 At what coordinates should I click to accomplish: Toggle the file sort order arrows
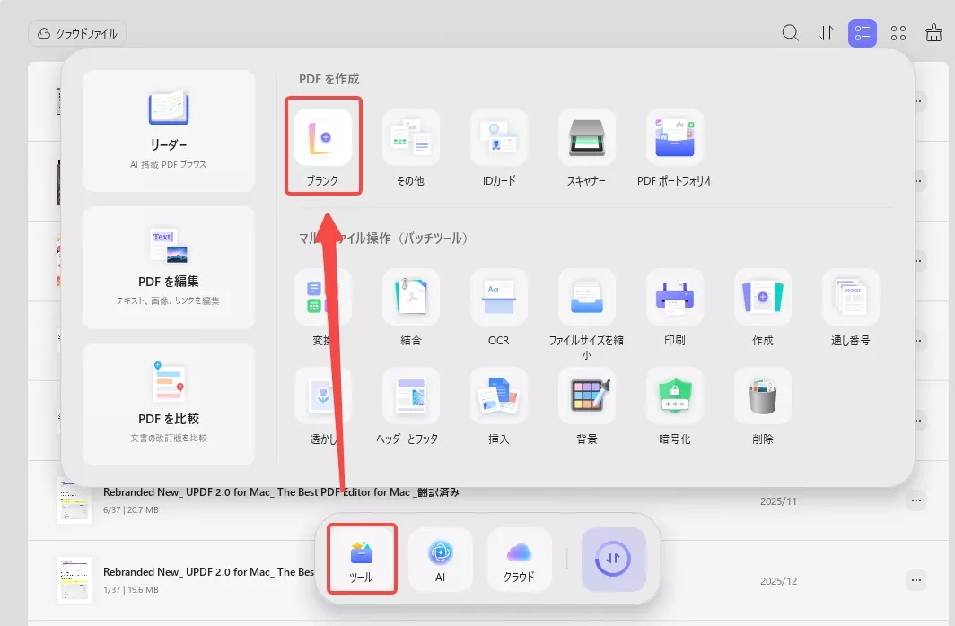click(x=827, y=32)
